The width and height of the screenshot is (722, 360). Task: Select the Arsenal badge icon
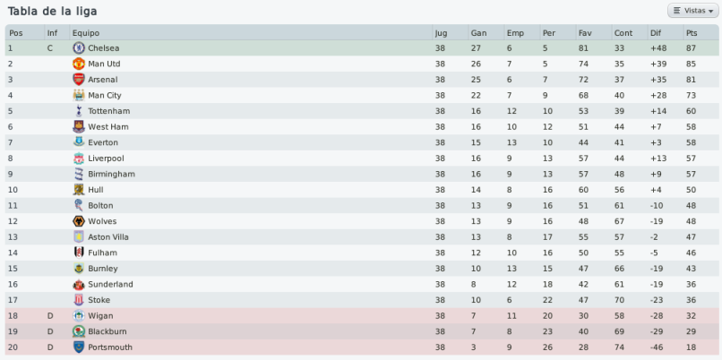79,79
